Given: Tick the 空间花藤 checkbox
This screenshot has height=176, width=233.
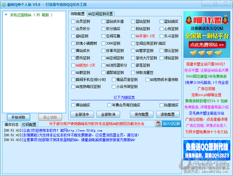Looking at the screenshot, I should [103, 36].
